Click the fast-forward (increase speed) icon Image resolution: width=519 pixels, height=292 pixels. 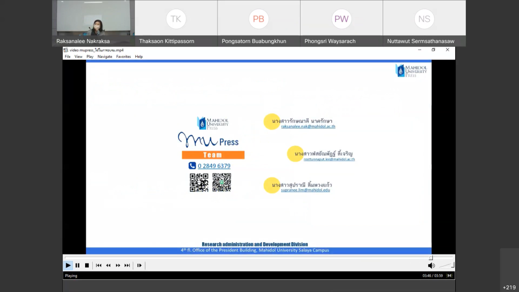pos(118,265)
